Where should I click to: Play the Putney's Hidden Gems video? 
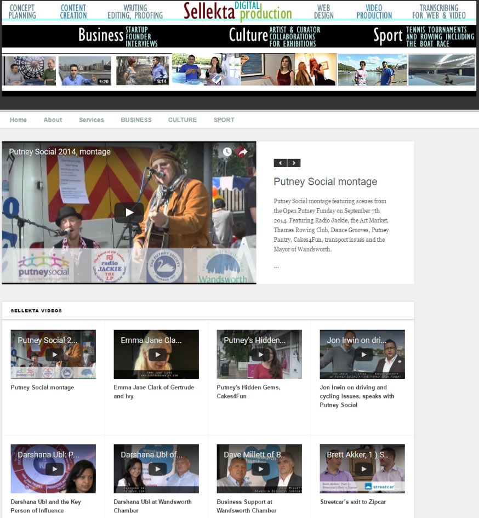pyautogui.click(x=259, y=355)
